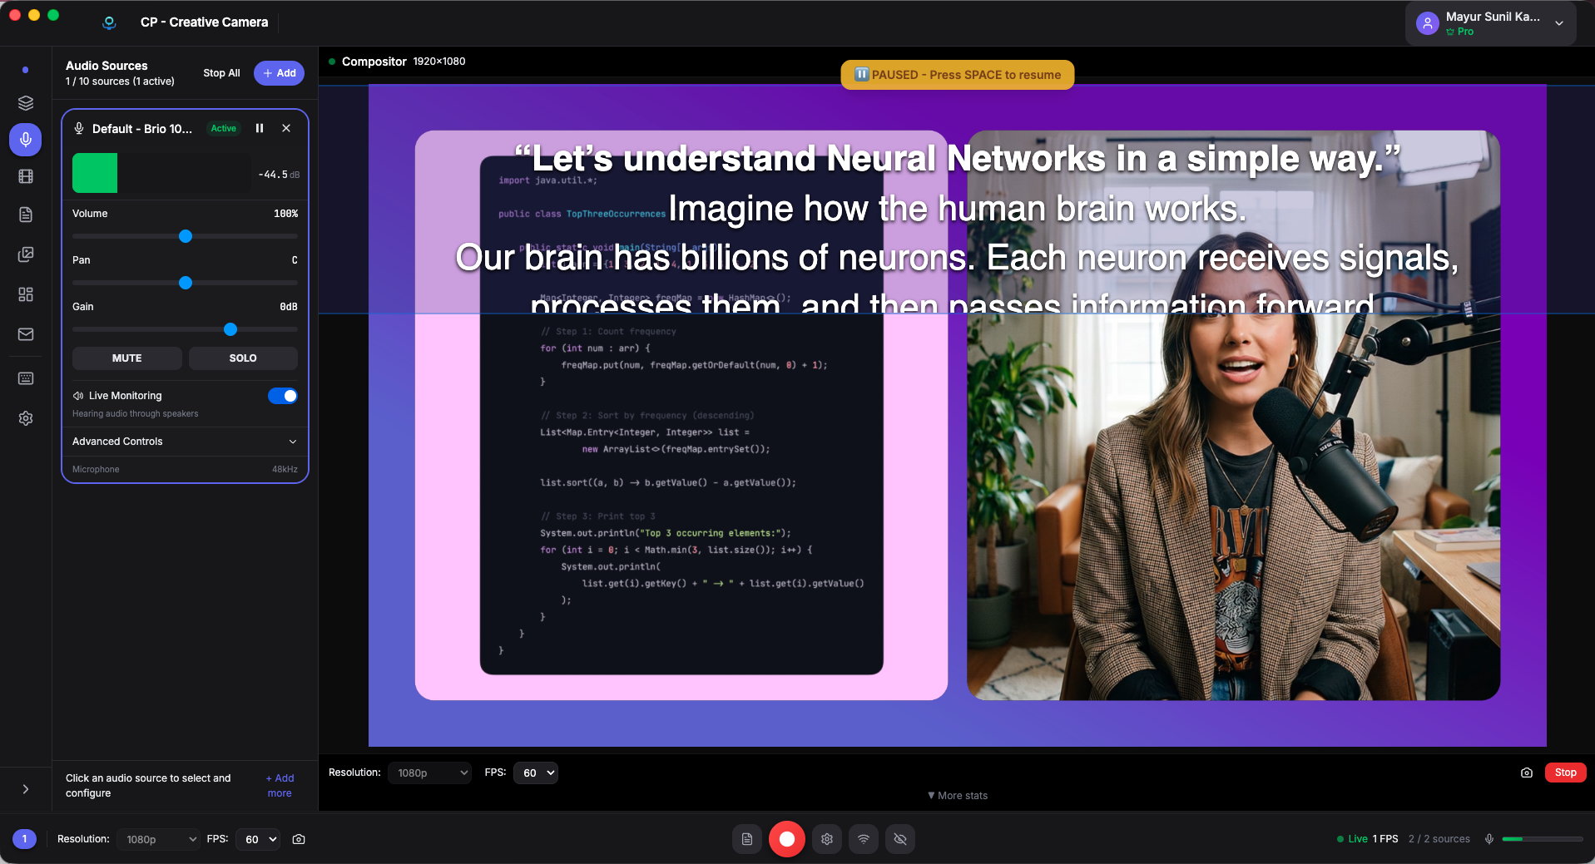The width and height of the screenshot is (1595, 864).
Task: Expand Advanced Controls section
Action: tap(185, 442)
